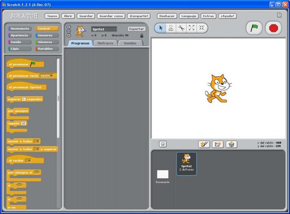290x214 pixels.
Task: Select the shrink sprite tool
Action: (x=202, y=28)
